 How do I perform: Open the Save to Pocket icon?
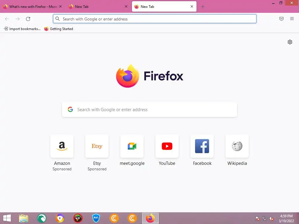(x=281, y=19)
